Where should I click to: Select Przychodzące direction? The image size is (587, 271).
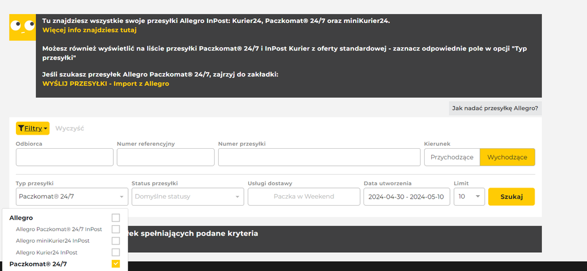point(452,157)
